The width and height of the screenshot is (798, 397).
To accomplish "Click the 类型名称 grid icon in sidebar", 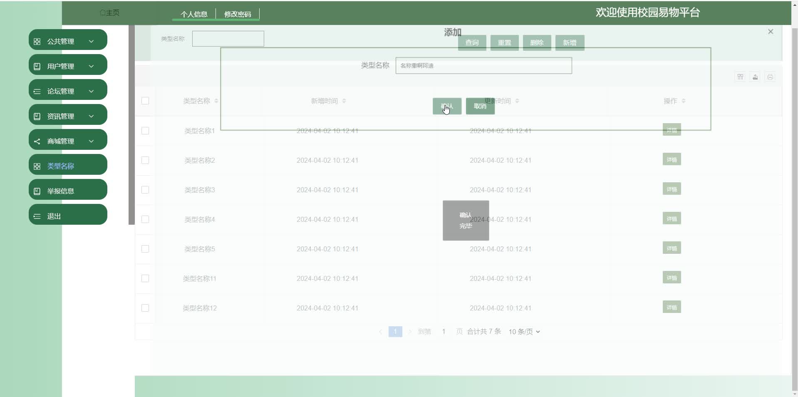I will point(37,166).
